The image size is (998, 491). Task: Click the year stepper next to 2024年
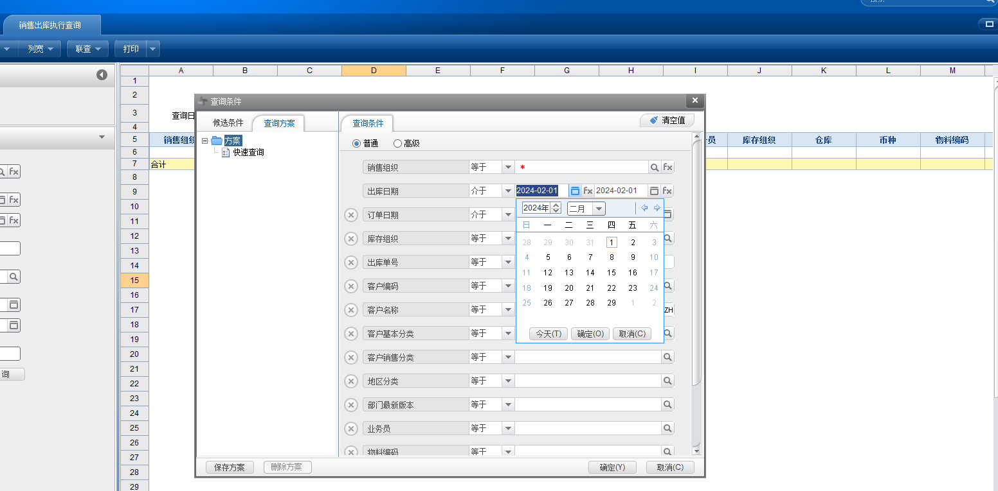point(556,208)
